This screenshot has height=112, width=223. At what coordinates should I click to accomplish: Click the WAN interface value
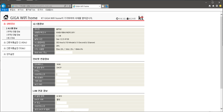click(x=59, y=64)
